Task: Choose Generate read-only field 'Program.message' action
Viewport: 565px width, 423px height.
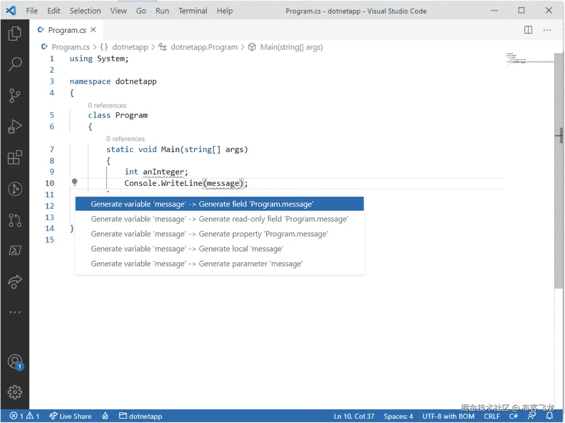Action: pyautogui.click(x=219, y=219)
